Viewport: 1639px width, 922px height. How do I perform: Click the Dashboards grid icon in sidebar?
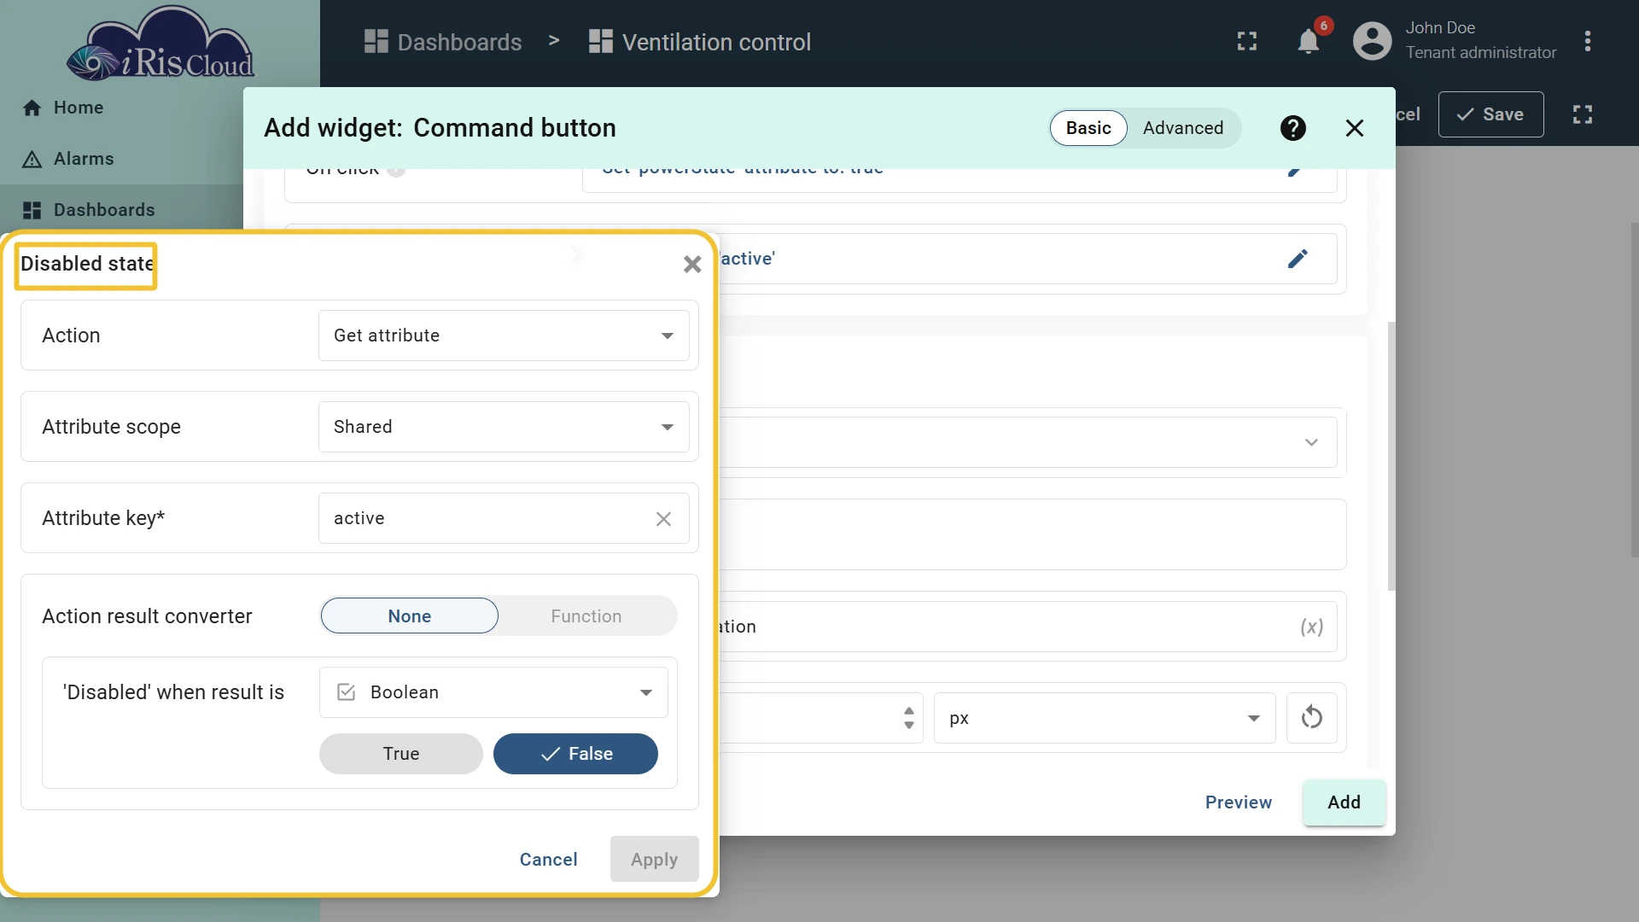pyautogui.click(x=32, y=210)
